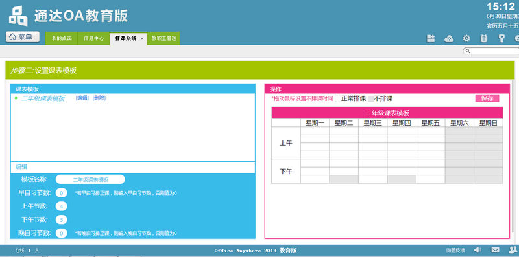
Task: Click the 保存 button
Action: [487, 98]
